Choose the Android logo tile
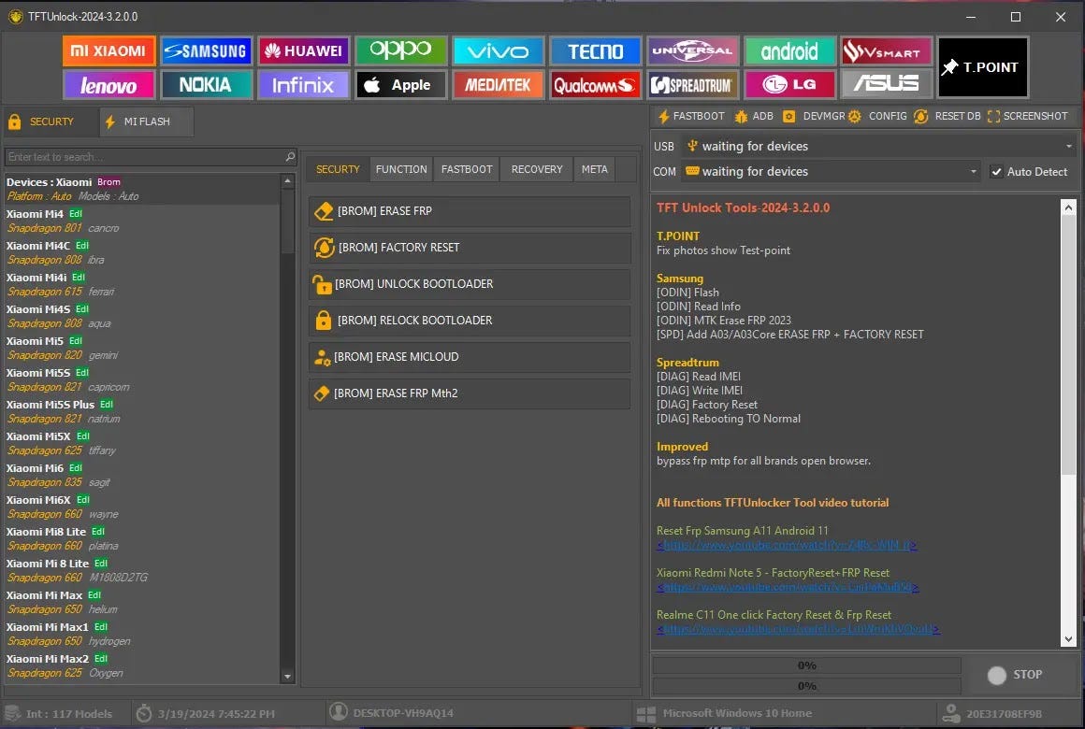Viewport: 1085px width, 729px height. click(x=789, y=51)
